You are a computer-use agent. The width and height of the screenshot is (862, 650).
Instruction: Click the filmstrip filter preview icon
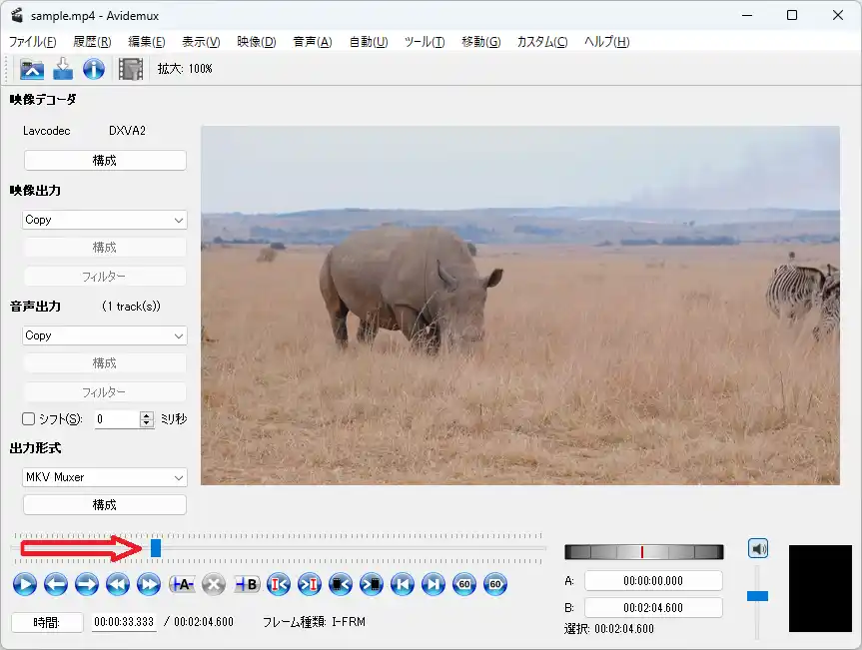tap(131, 69)
